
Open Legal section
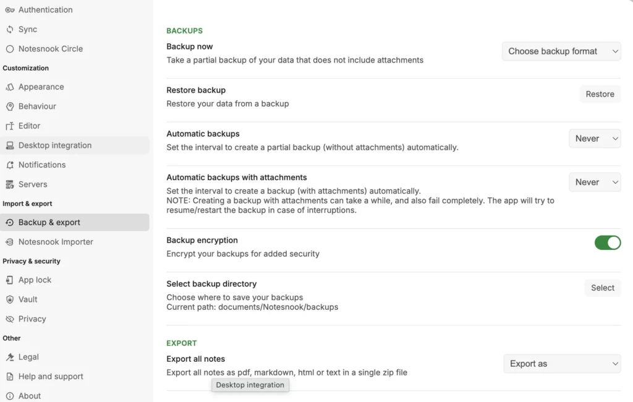(x=75, y=357)
